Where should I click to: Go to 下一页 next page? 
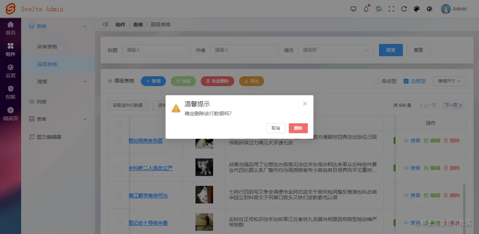453,105
